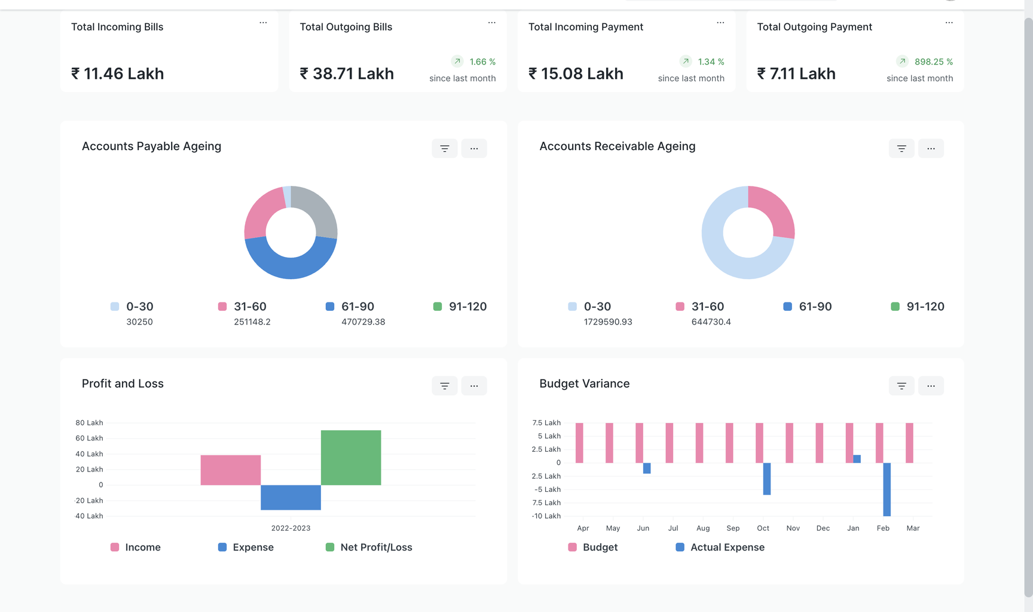Screen dimensions: 1033x612
Task: Expand Total Outgoing Bills card menu
Action: (x=491, y=23)
